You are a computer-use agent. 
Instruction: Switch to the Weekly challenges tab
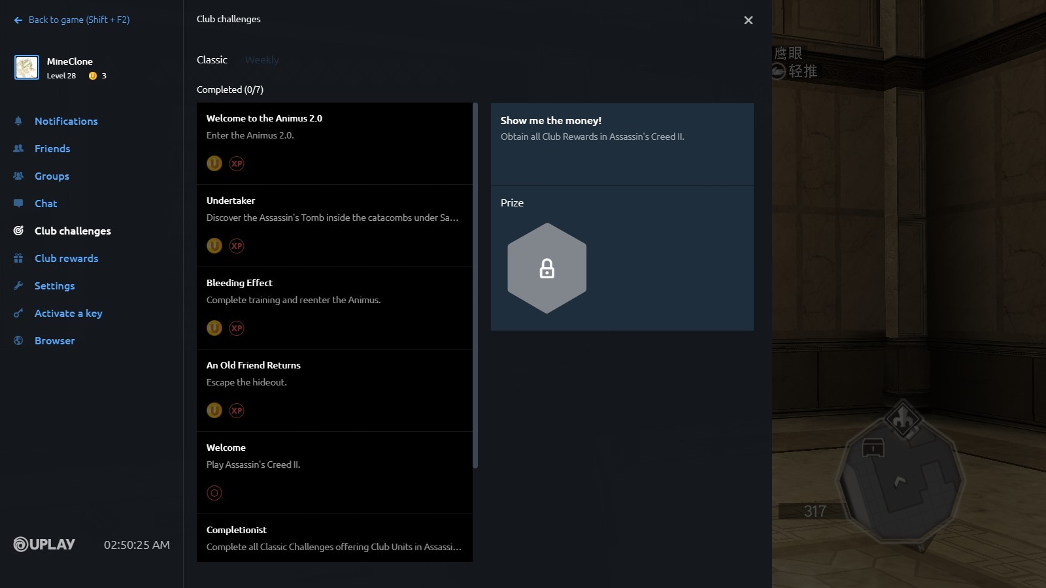pos(261,59)
